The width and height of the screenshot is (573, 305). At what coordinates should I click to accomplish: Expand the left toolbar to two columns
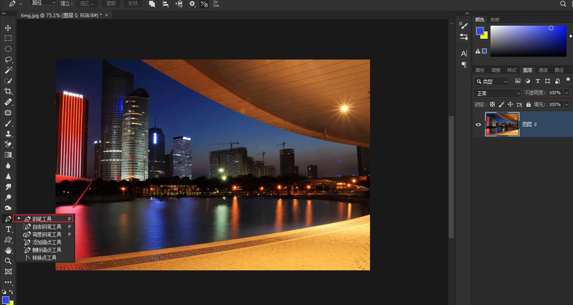click(4, 13)
